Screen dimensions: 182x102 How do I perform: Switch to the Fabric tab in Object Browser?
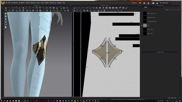(x=146, y=7)
